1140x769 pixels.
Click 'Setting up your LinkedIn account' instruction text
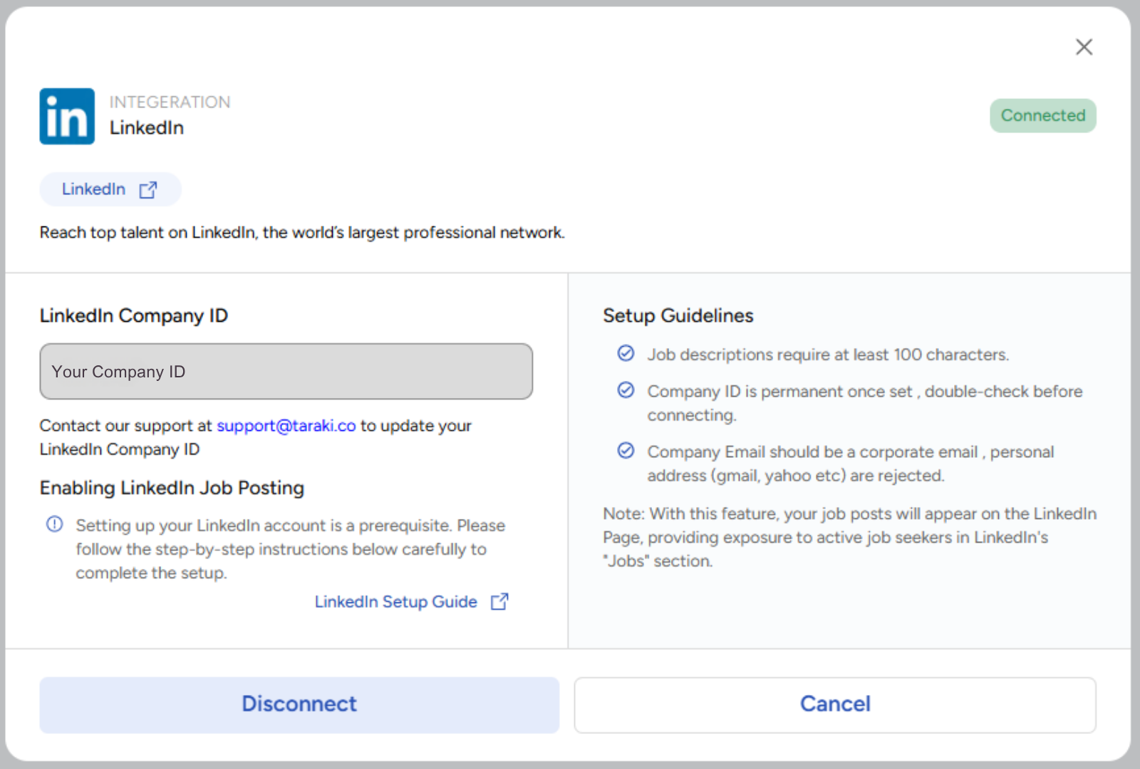click(291, 549)
